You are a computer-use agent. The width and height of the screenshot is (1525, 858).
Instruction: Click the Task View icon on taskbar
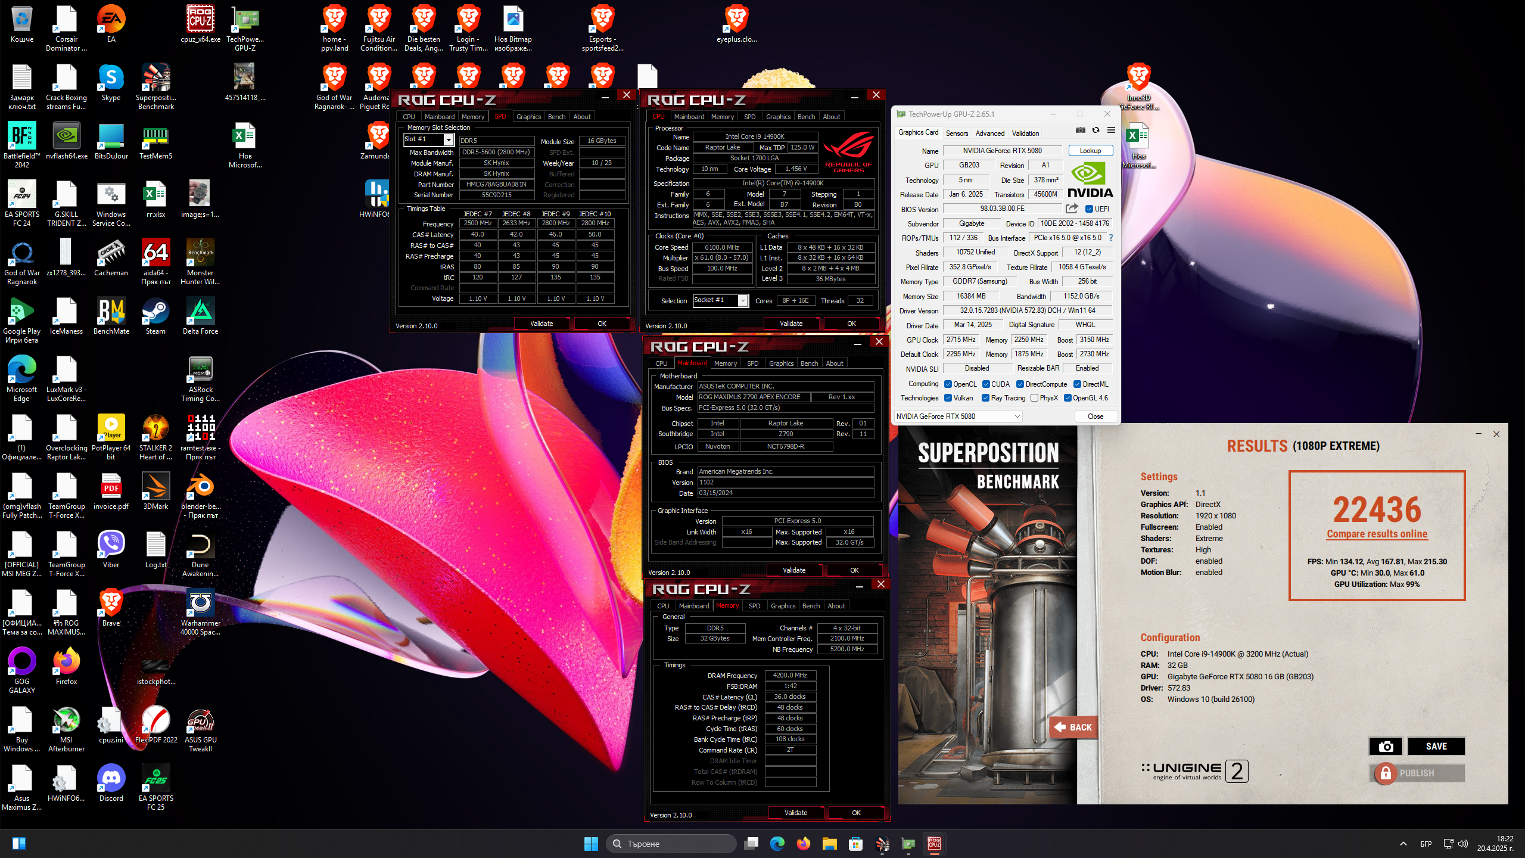pyautogui.click(x=751, y=844)
